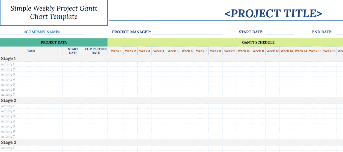Image resolution: width=343 pixels, height=152 pixels.
Task: Select the Week 5 column header
Action: (173, 51)
